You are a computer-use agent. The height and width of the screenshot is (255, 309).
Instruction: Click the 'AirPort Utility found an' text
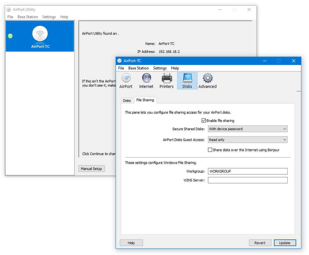click(x=100, y=33)
